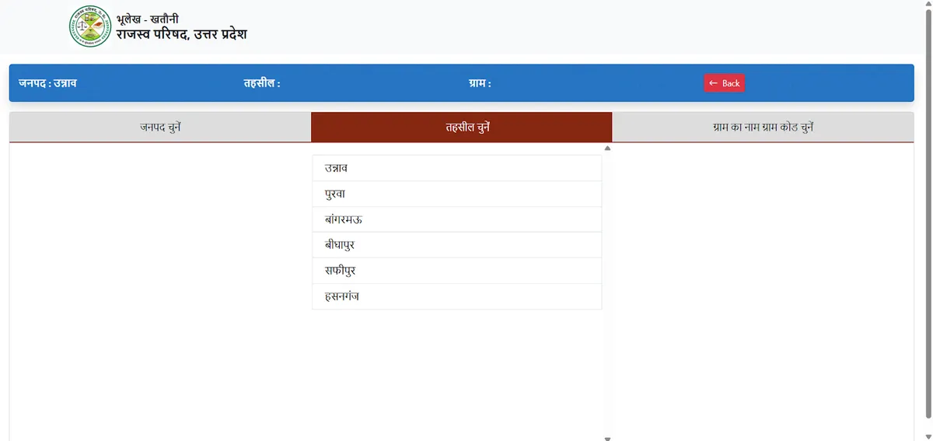This screenshot has height=441, width=933.
Task: Click the जनपद : उन्नाव label in blue bar
Action: [47, 83]
